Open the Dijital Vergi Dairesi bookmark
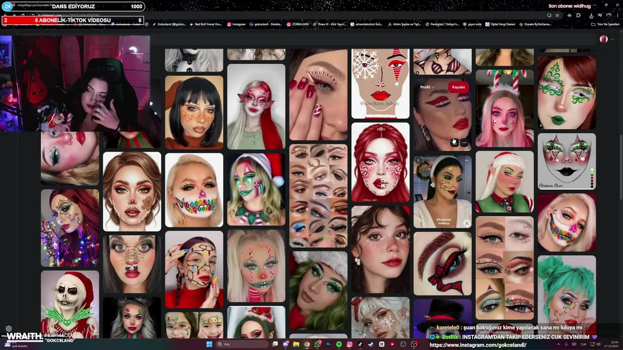The height and width of the screenshot is (350, 623). click(x=500, y=24)
